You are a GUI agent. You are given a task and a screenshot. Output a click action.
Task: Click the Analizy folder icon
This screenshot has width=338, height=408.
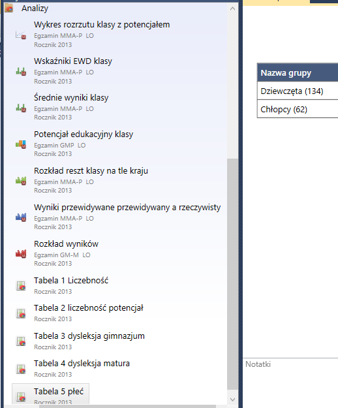9,8
